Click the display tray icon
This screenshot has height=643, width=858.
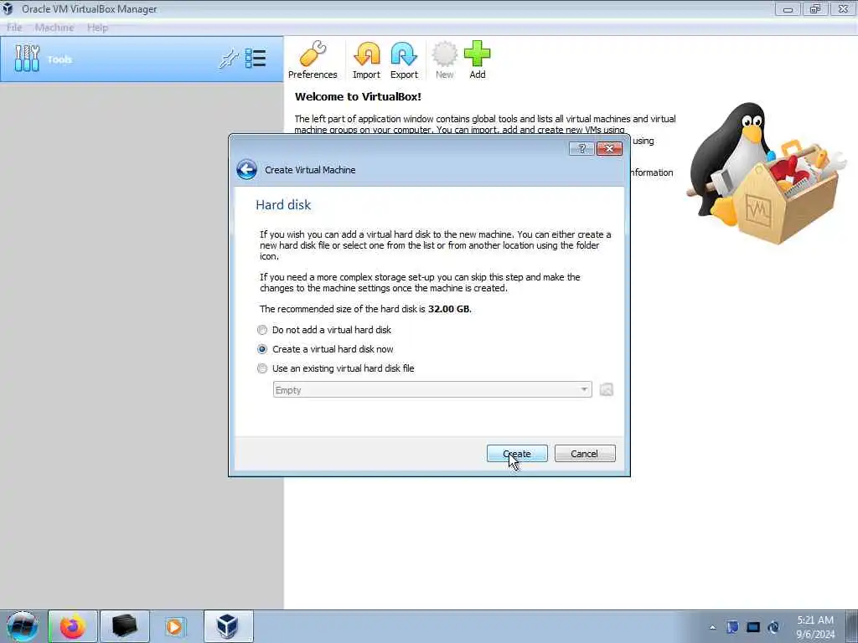pyautogui.click(x=753, y=627)
